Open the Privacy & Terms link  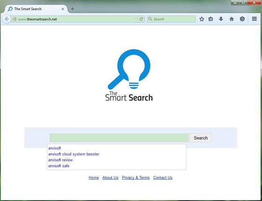click(x=136, y=178)
